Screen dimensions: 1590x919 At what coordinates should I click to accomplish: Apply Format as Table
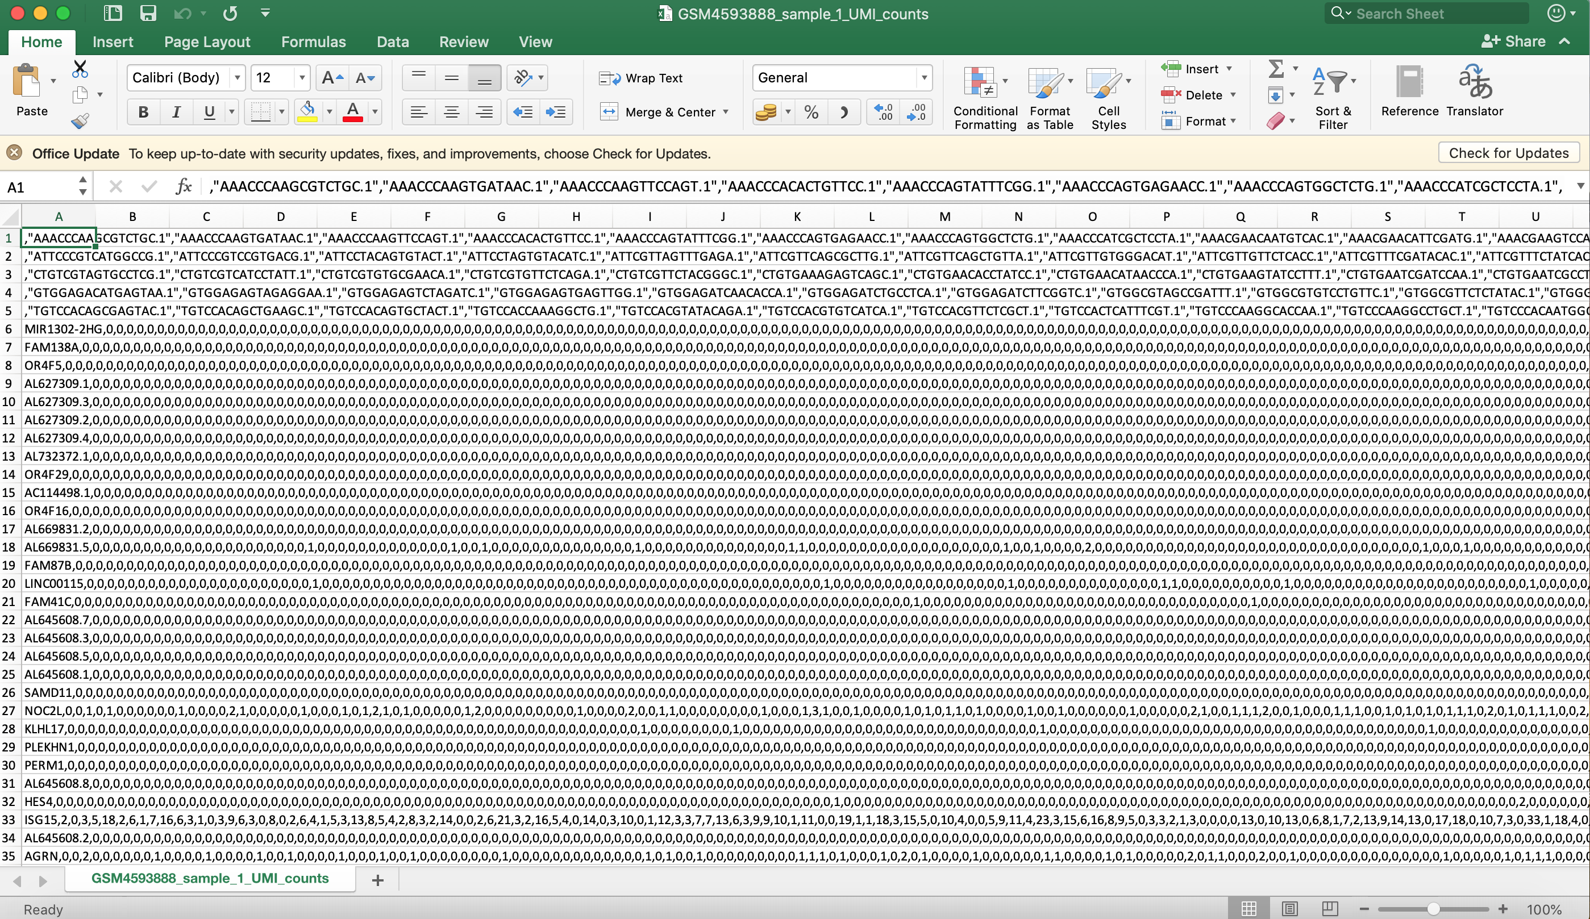coord(1048,98)
